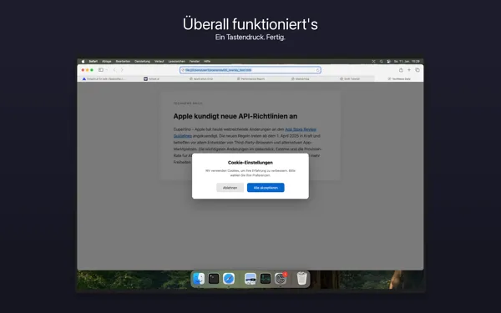Screen dimensions: 501x313
Task: Open the Fenster menu
Action: 195,61
